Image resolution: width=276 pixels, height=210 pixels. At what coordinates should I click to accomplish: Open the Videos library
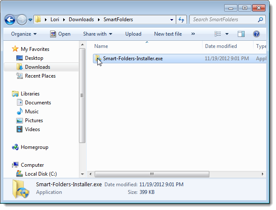click(32, 129)
